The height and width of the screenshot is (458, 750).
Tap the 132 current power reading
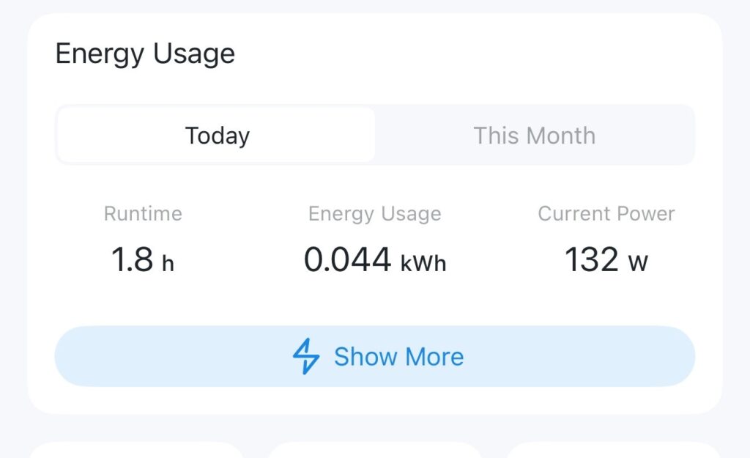coord(591,260)
